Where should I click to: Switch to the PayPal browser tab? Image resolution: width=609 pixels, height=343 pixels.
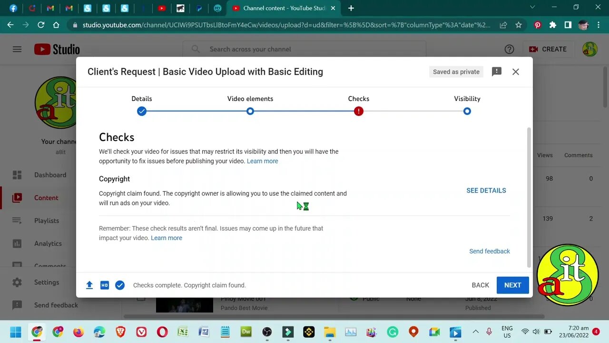pos(199,8)
